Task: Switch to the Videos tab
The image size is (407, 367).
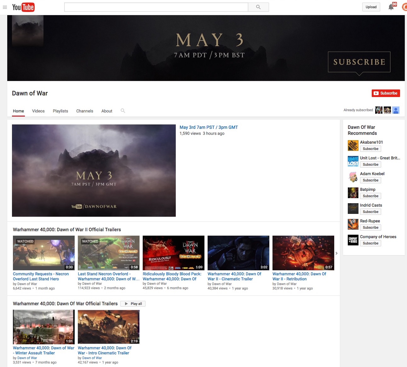Action: (x=38, y=111)
